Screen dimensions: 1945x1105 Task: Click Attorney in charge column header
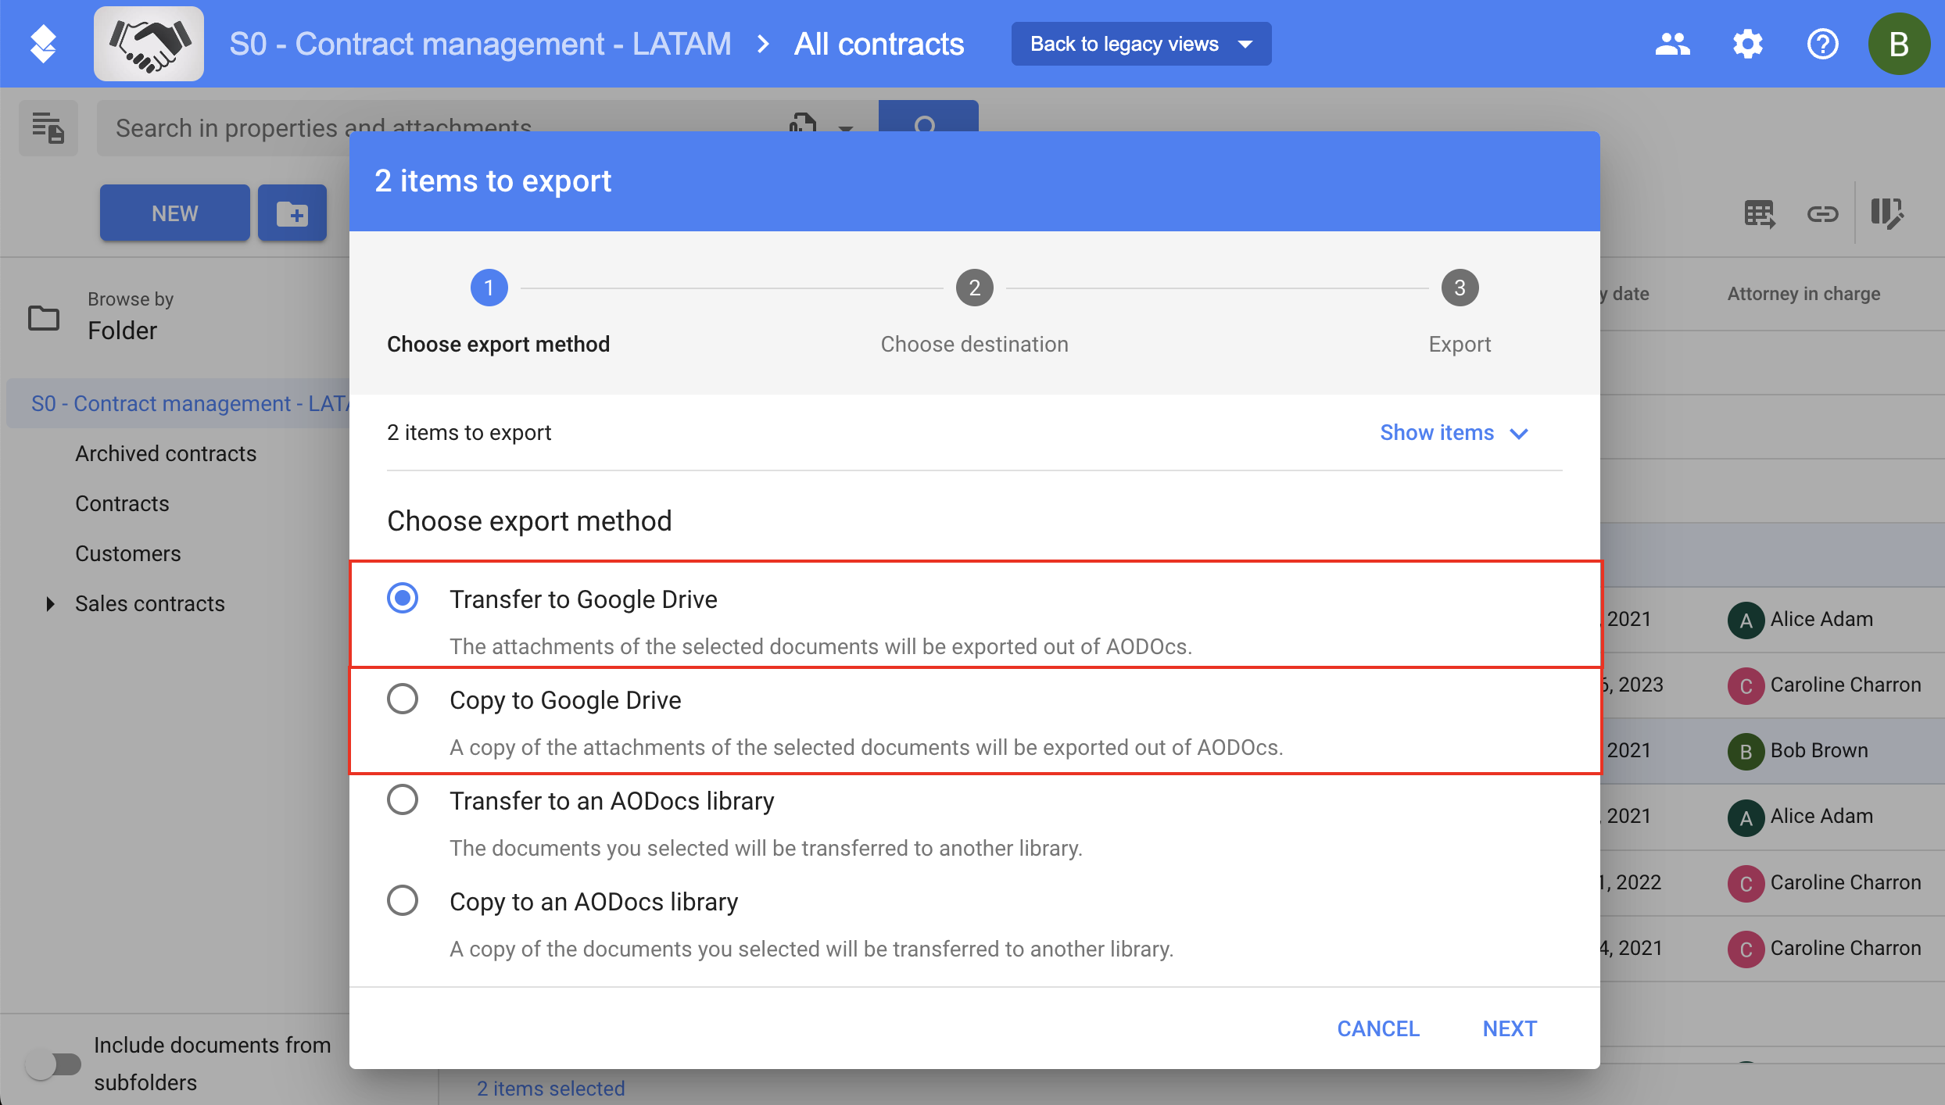tap(1804, 294)
